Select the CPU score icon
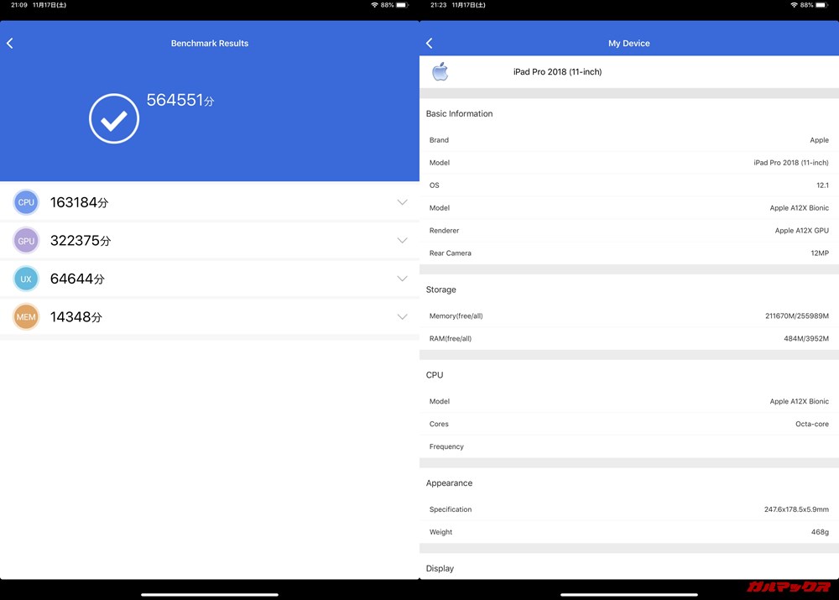Screen dimensions: 839x600 tap(26, 202)
